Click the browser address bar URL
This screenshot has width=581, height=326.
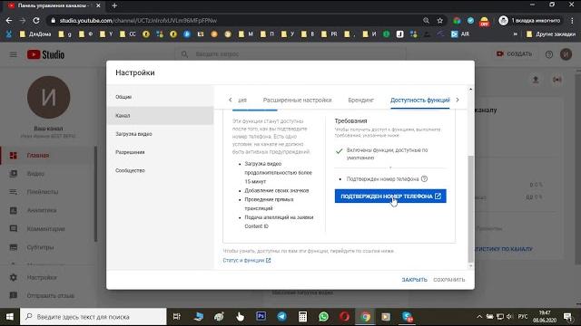(138, 21)
